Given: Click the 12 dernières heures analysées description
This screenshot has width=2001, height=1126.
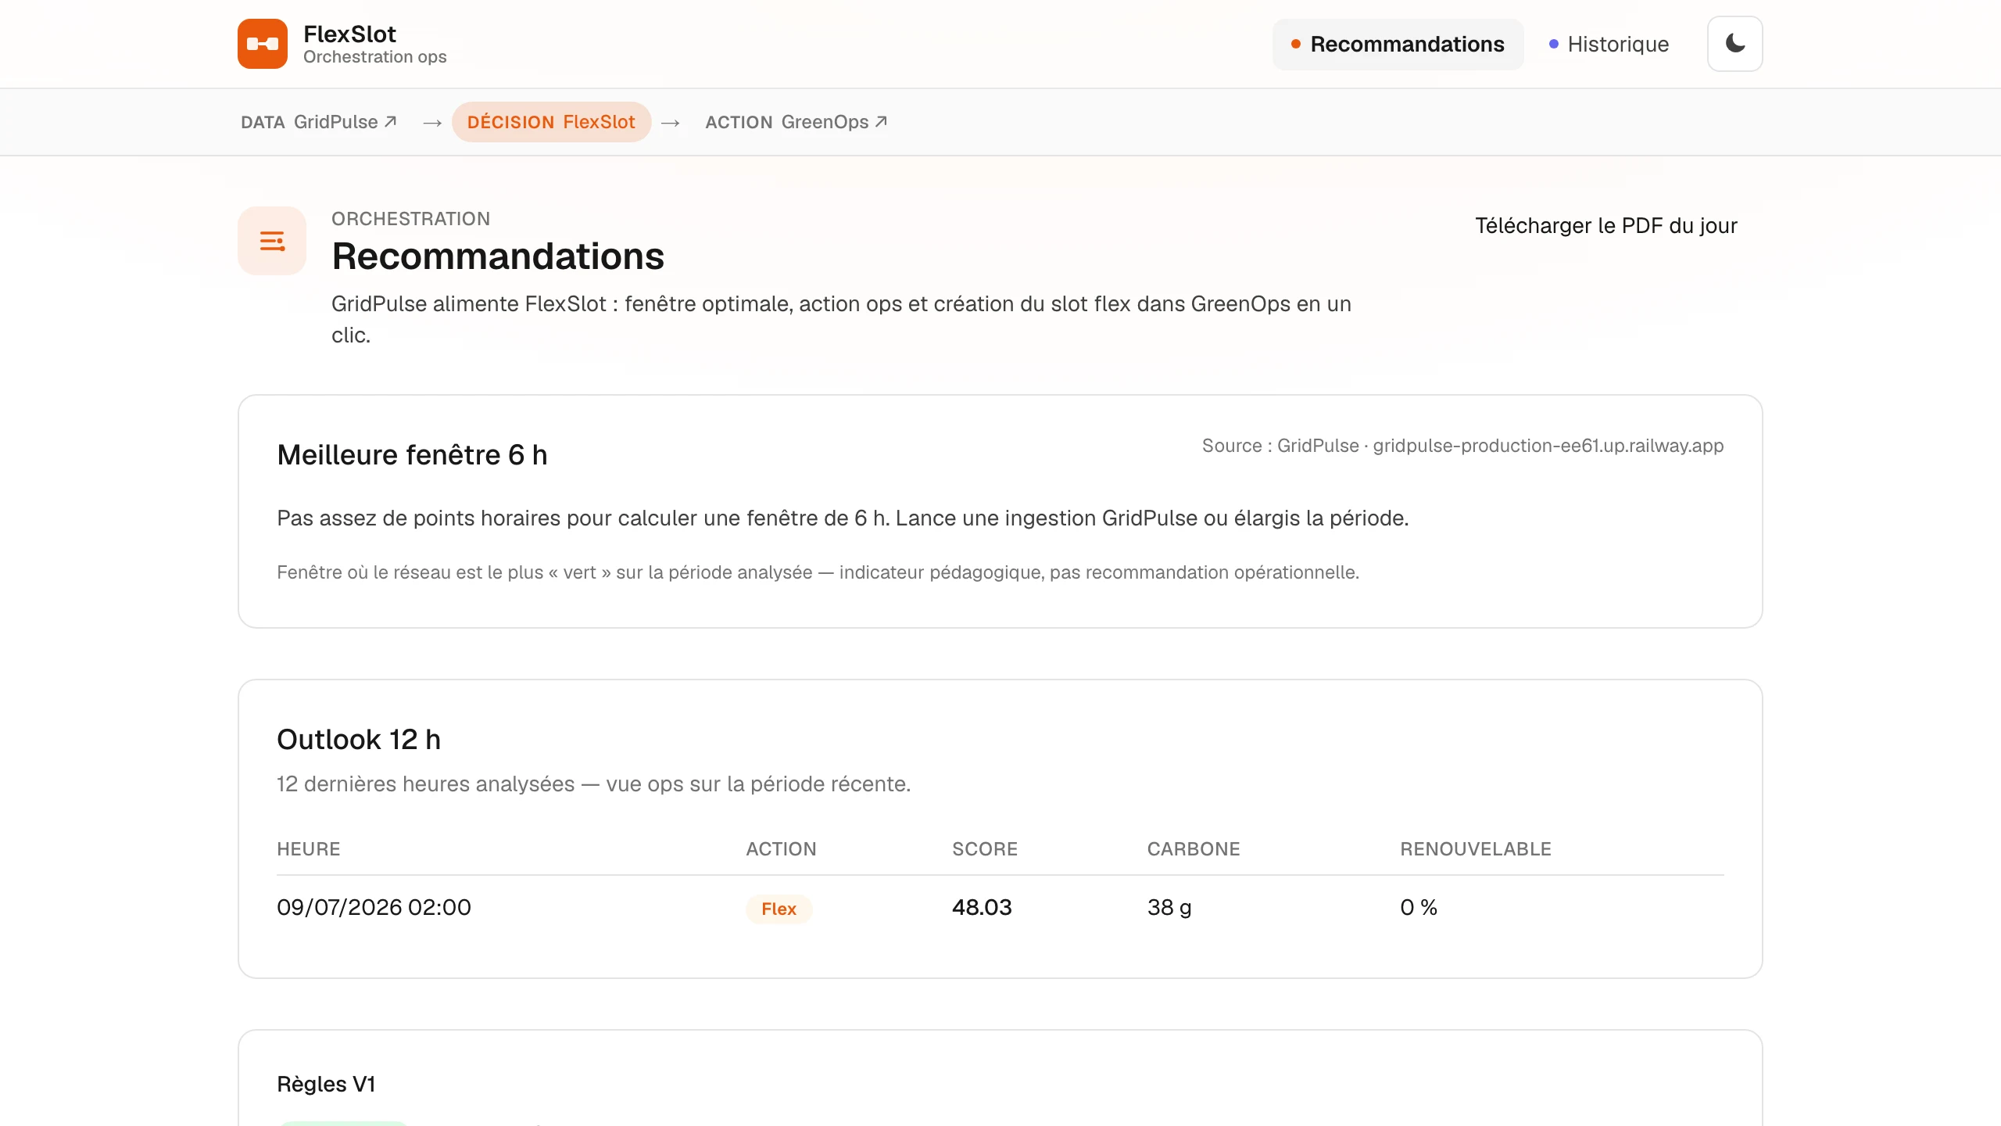Looking at the screenshot, I should 594,784.
